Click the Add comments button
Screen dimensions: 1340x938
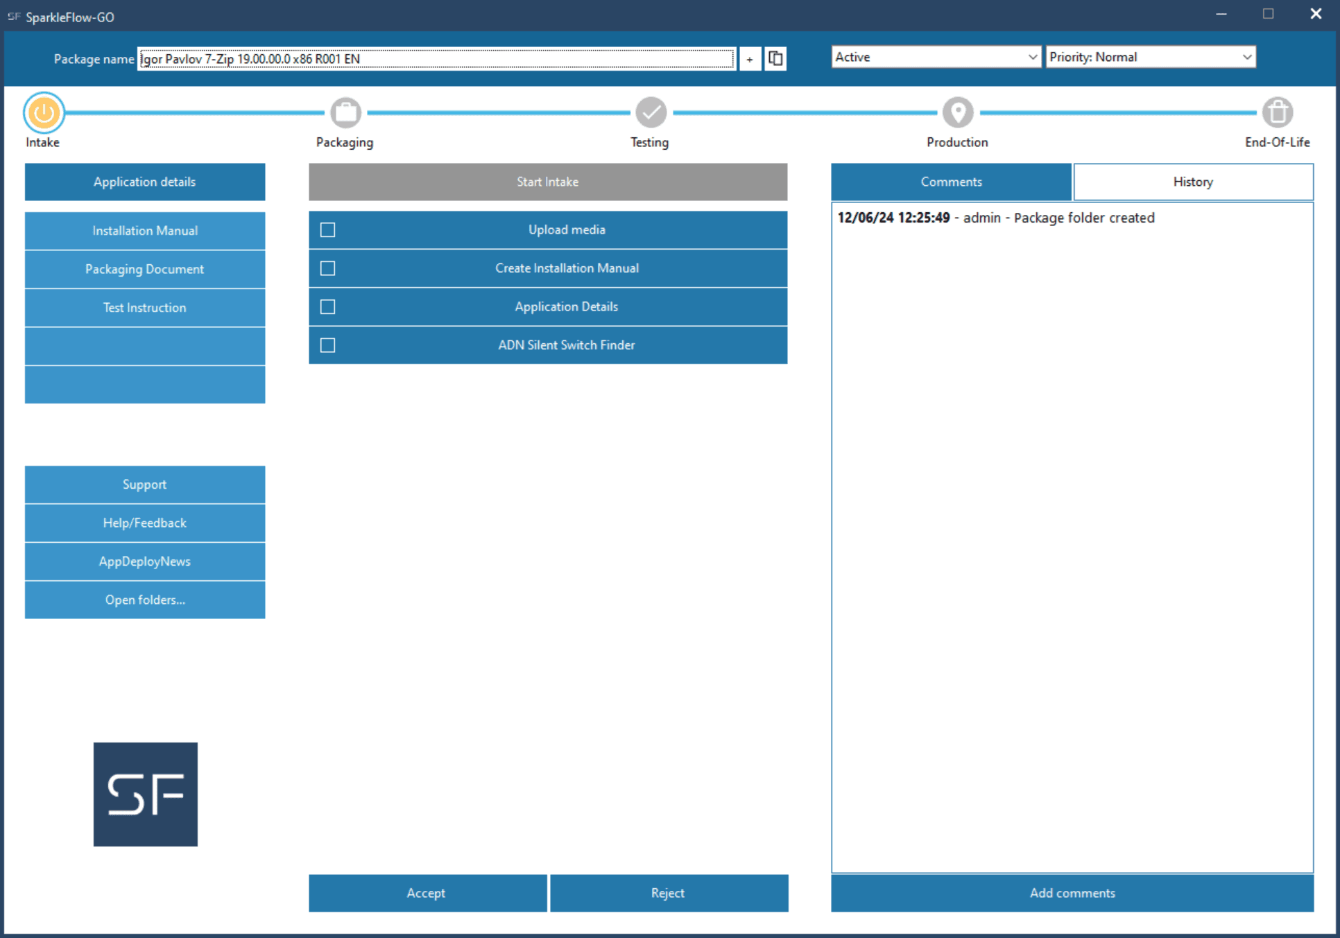tap(1072, 893)
